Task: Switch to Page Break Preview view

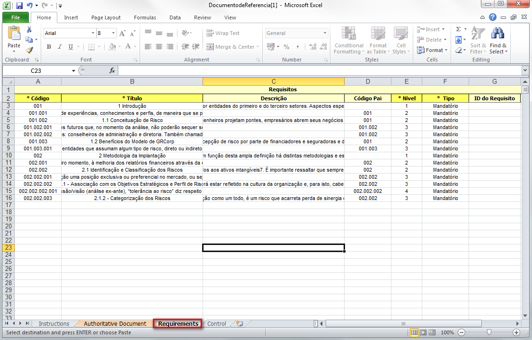Action: pos(432,332)
